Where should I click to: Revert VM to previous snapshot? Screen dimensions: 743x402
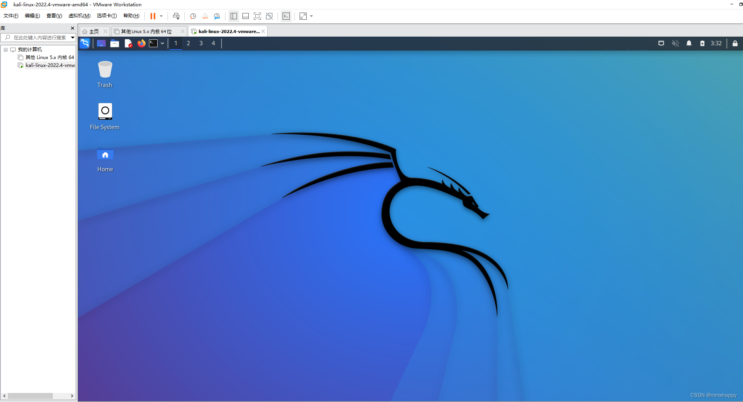coord(205,16)
